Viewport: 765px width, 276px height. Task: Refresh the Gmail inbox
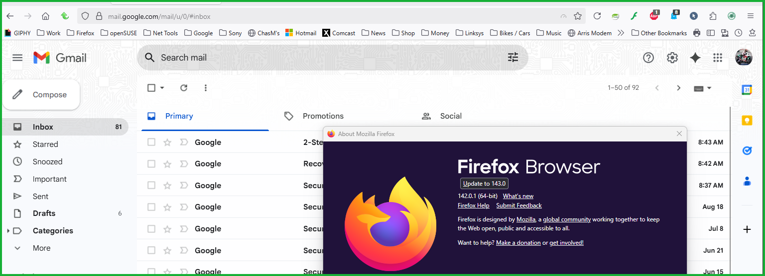[x=184, y=88]
